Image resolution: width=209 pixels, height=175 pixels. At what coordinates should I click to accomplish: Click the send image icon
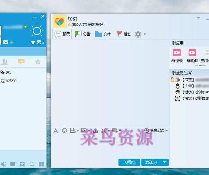[x=84, y=130]
